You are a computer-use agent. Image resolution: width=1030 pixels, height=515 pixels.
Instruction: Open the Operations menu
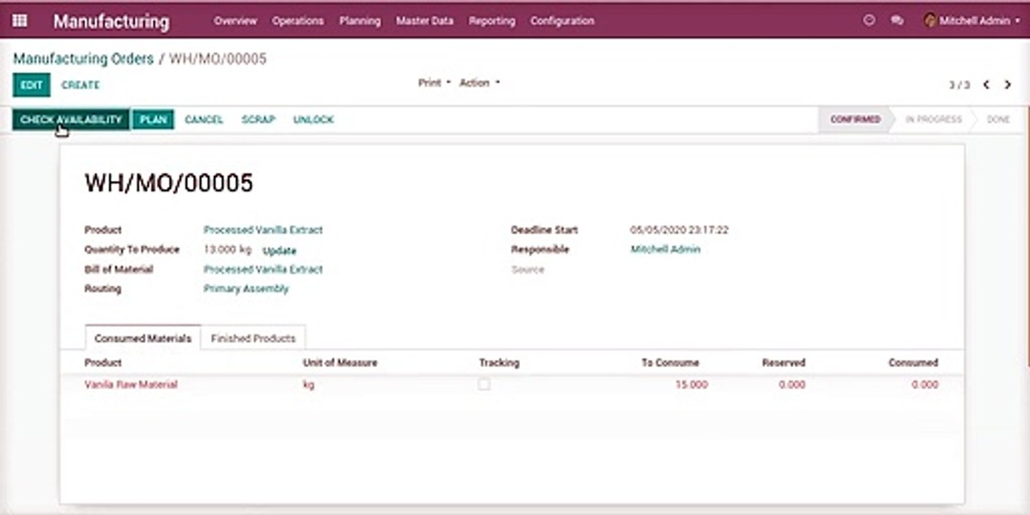[298, 21]
